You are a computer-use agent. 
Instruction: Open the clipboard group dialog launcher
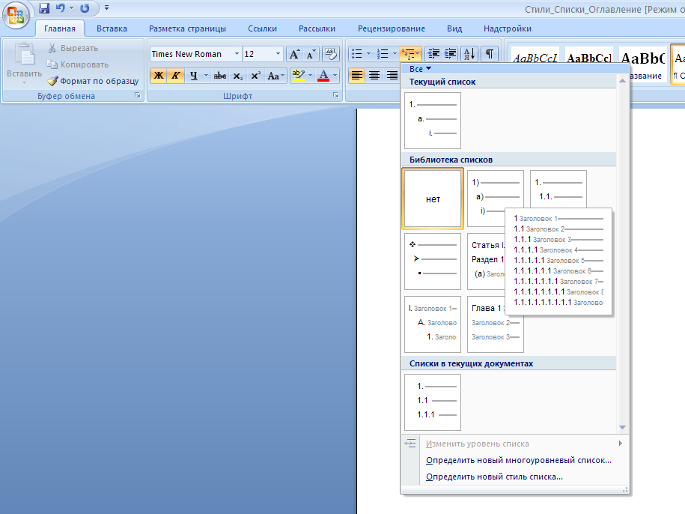[138, 95]
